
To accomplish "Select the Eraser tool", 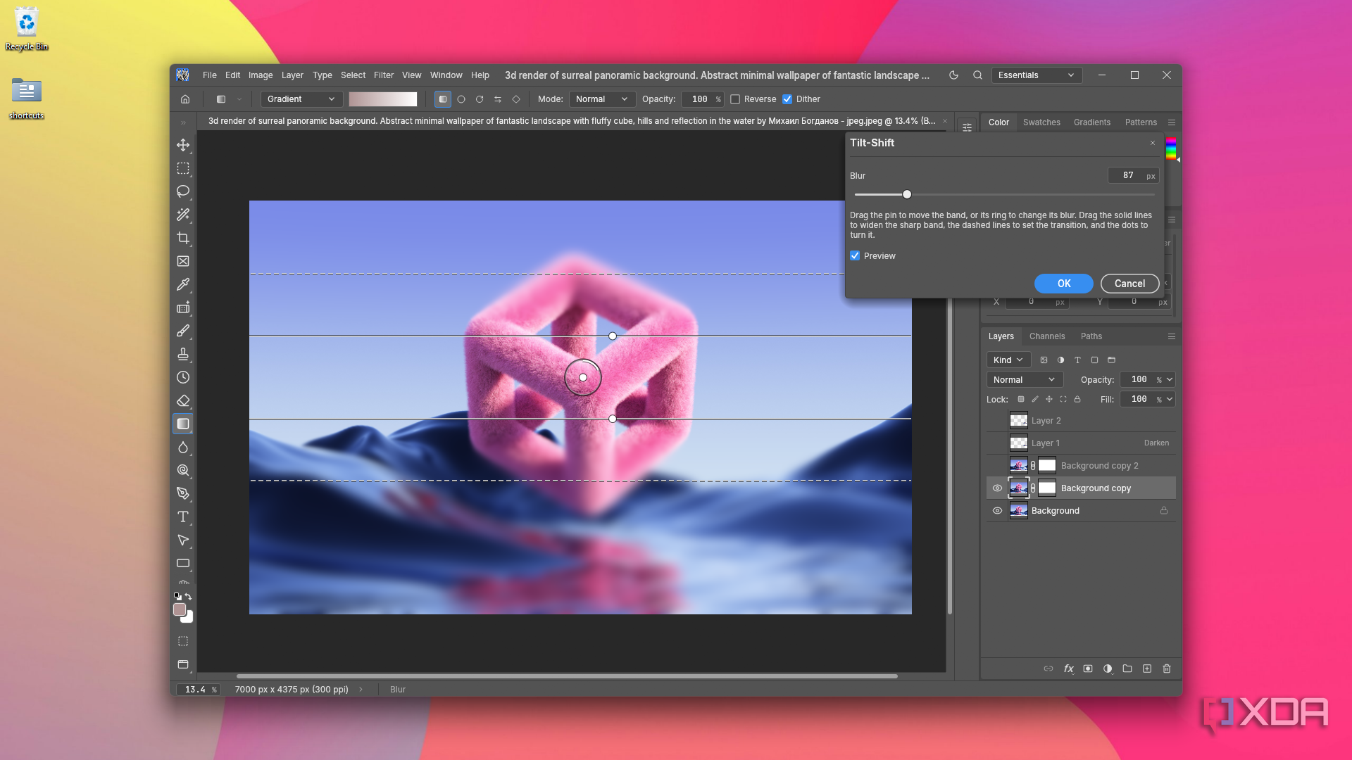I will click(x=183, y=400).
